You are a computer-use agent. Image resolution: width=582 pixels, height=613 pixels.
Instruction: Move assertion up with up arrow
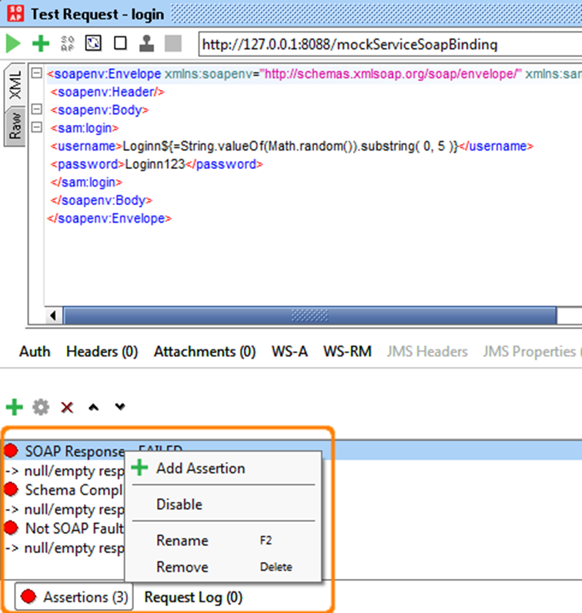click(93, 407)
